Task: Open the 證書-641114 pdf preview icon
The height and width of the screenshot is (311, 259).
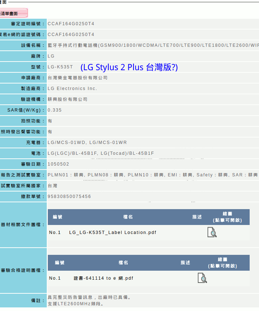Action: (x=202, y=278)
